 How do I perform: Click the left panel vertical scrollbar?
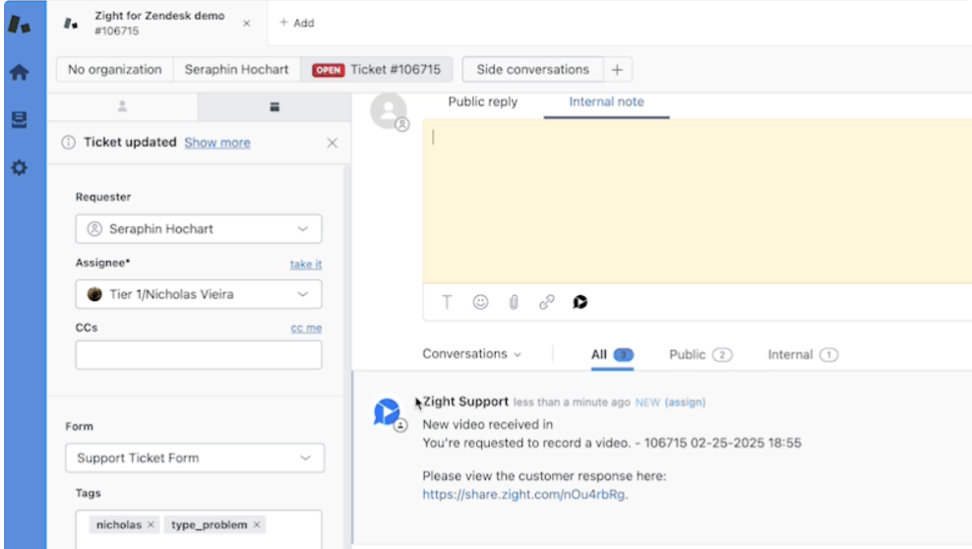[x=347, y=356]
